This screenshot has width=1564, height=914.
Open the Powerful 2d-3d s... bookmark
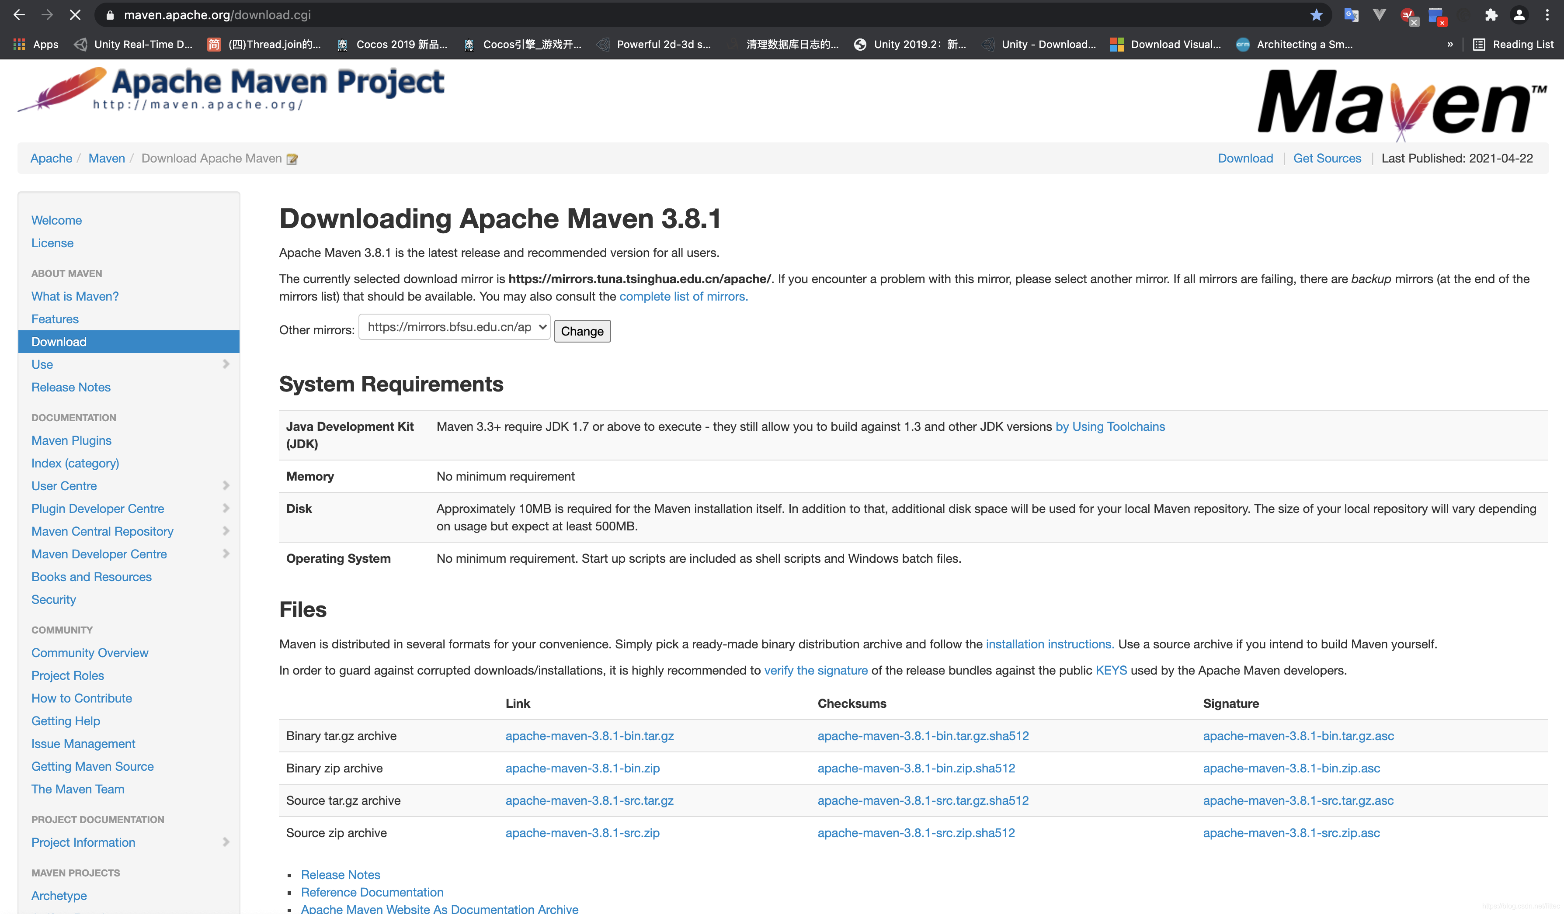(x=654, y=44)
